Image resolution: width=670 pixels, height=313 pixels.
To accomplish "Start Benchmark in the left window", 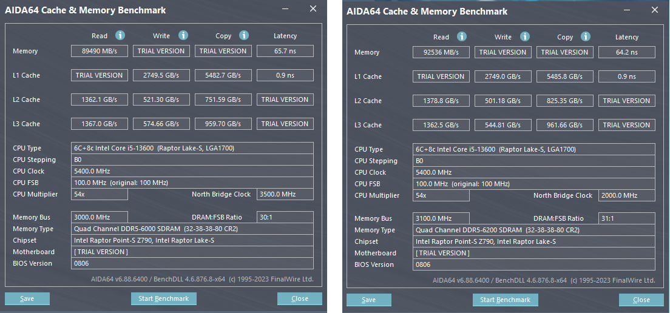I will (x=164, y=298).
